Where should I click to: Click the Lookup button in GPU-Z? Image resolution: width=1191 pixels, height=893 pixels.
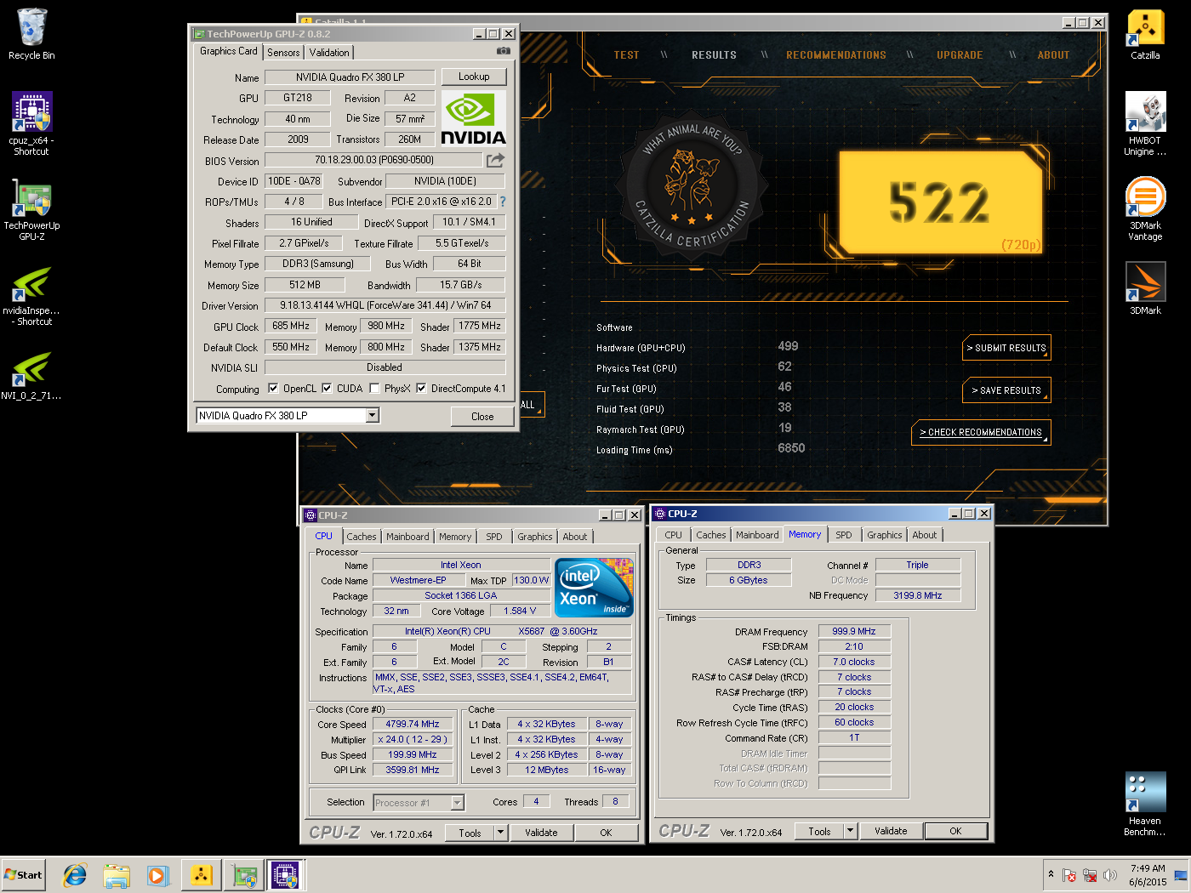(474, 77)
